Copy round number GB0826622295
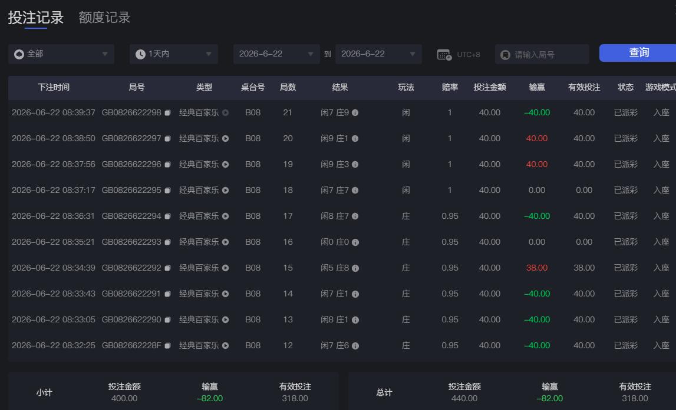 (x=168, y=190)
